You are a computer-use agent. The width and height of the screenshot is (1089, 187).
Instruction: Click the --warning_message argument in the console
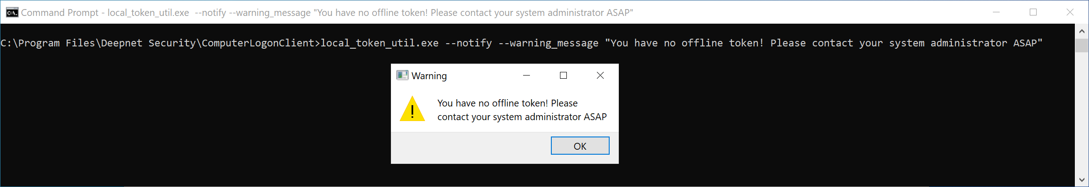click(x=549, y=43)
